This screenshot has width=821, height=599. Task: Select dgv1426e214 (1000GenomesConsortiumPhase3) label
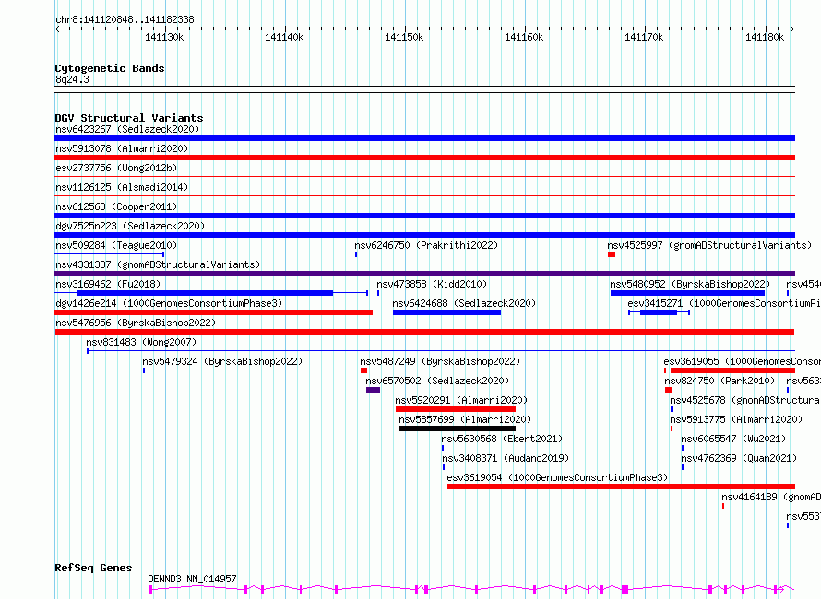[169, 303]
